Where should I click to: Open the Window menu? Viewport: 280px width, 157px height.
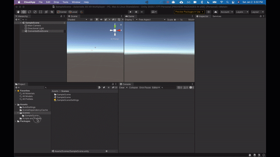(x=76, y=2)
